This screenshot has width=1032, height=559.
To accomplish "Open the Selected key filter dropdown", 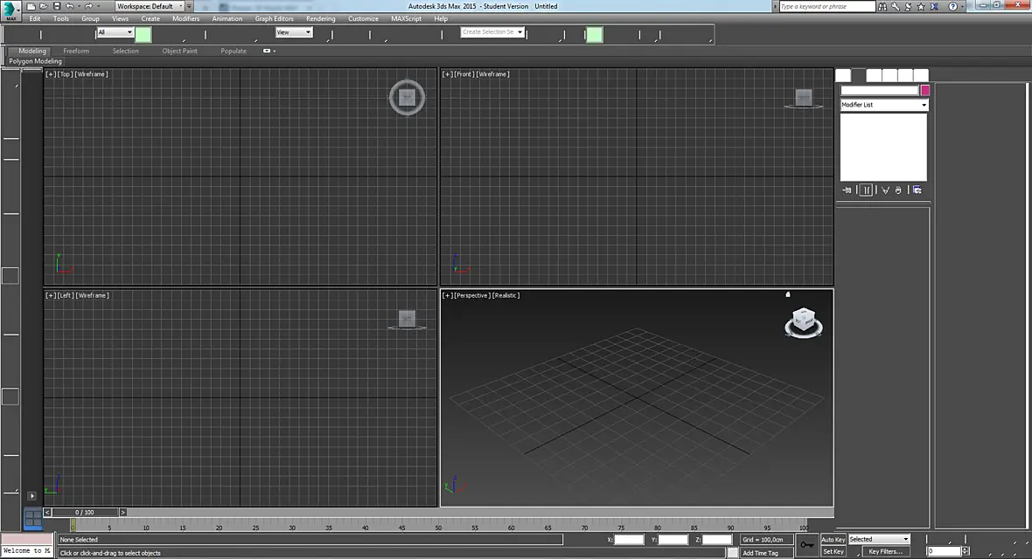I will 879,539.
